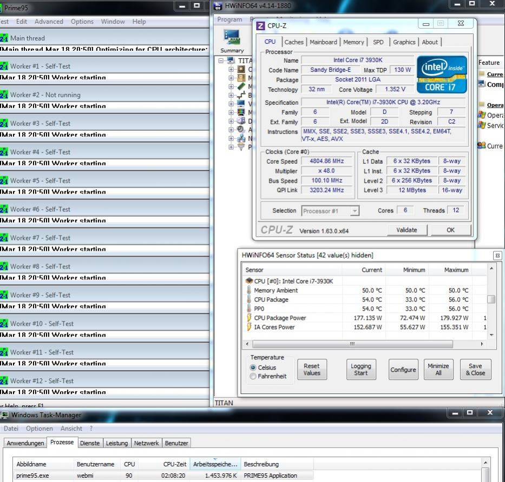Click the Help menu in Prime95
The image size is (505, 482).
coord(139,22)
